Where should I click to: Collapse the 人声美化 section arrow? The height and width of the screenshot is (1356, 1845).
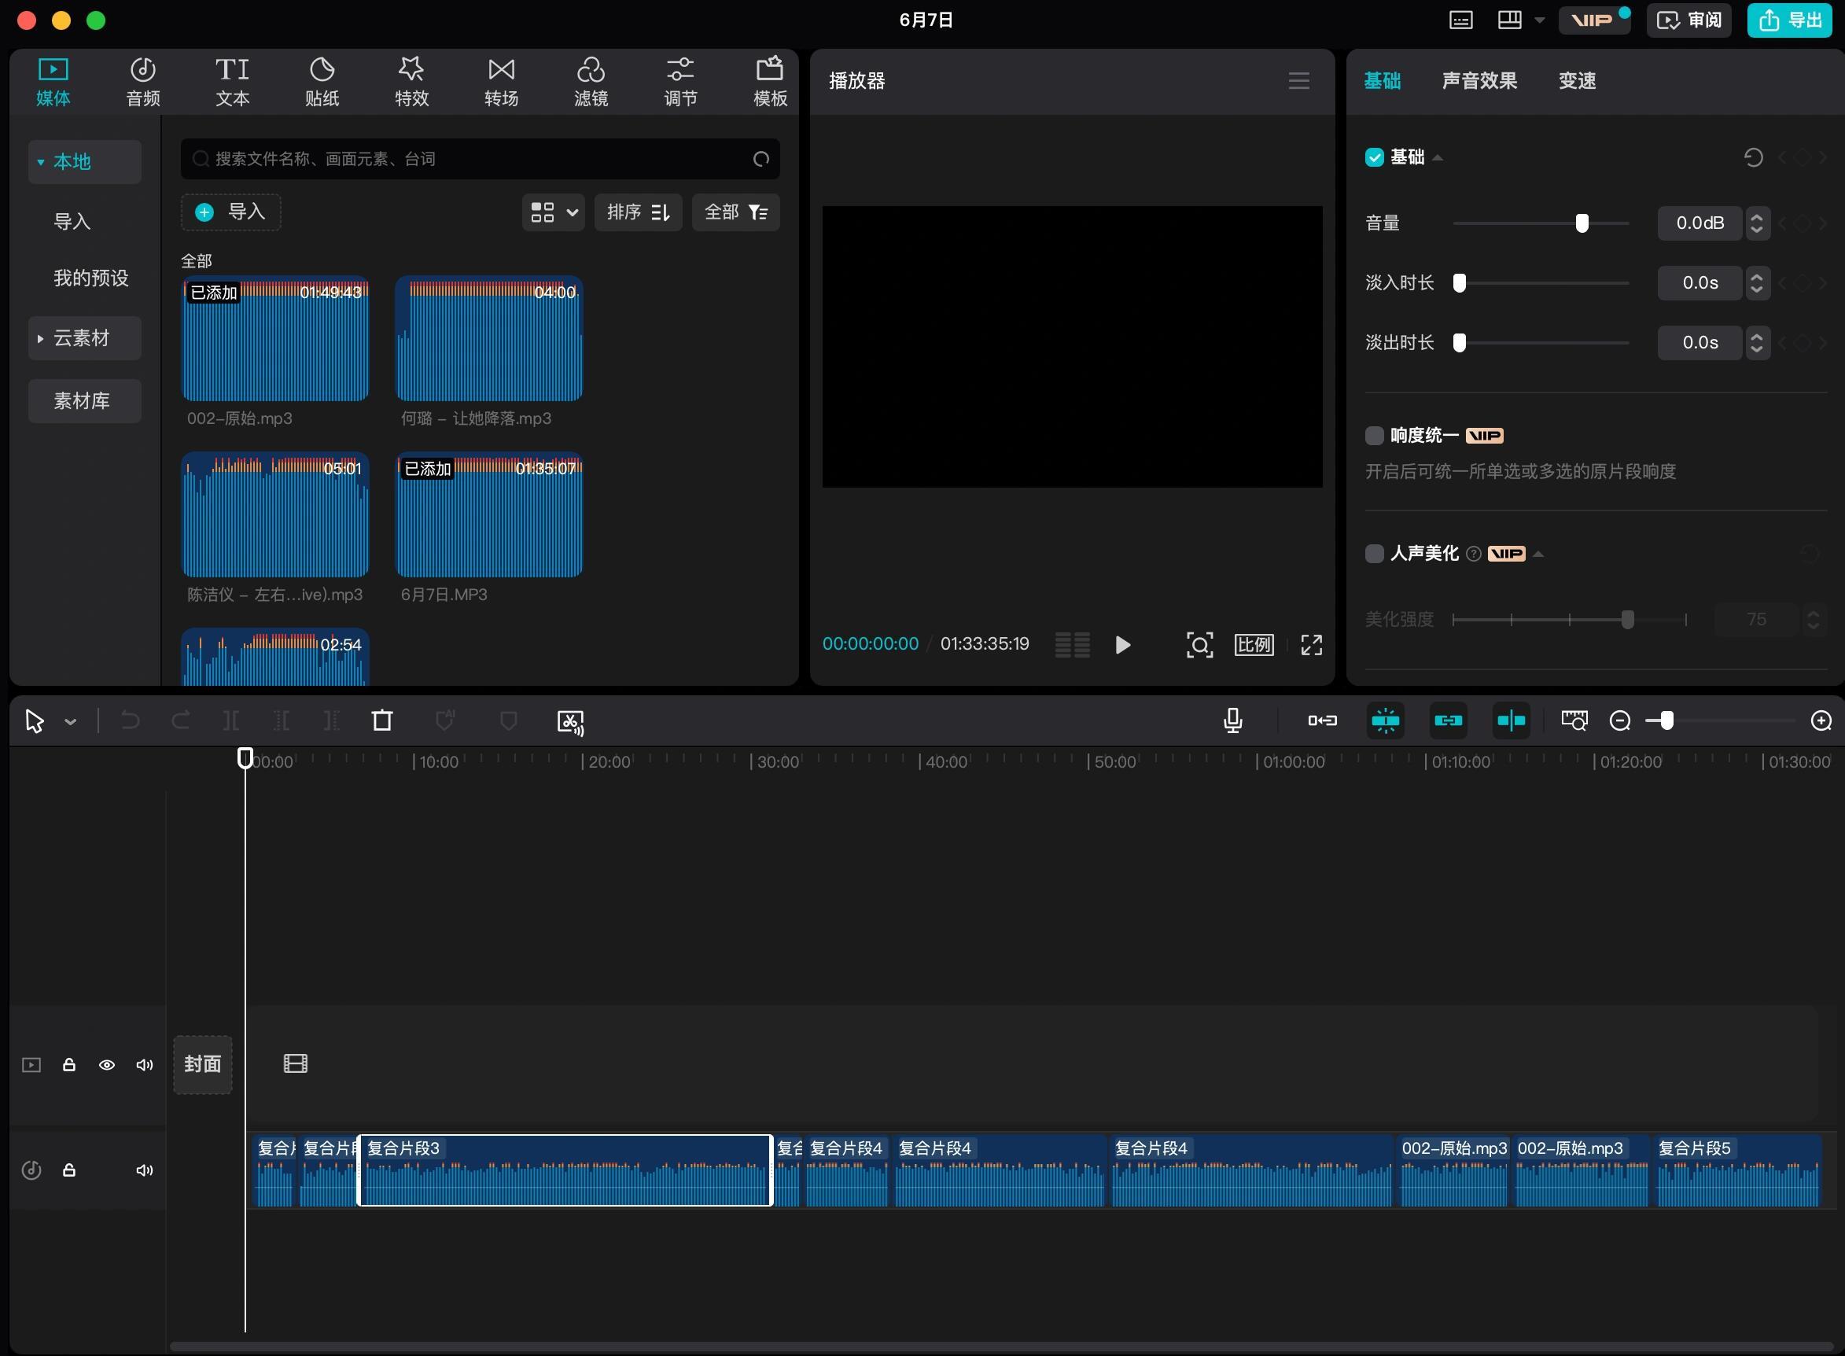coord(1538,554)
